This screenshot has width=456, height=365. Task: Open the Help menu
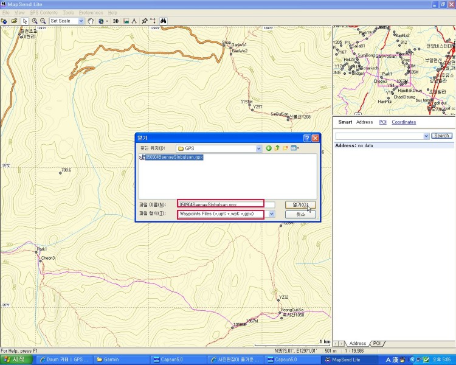pyautogui.click(x=112, y=13)
